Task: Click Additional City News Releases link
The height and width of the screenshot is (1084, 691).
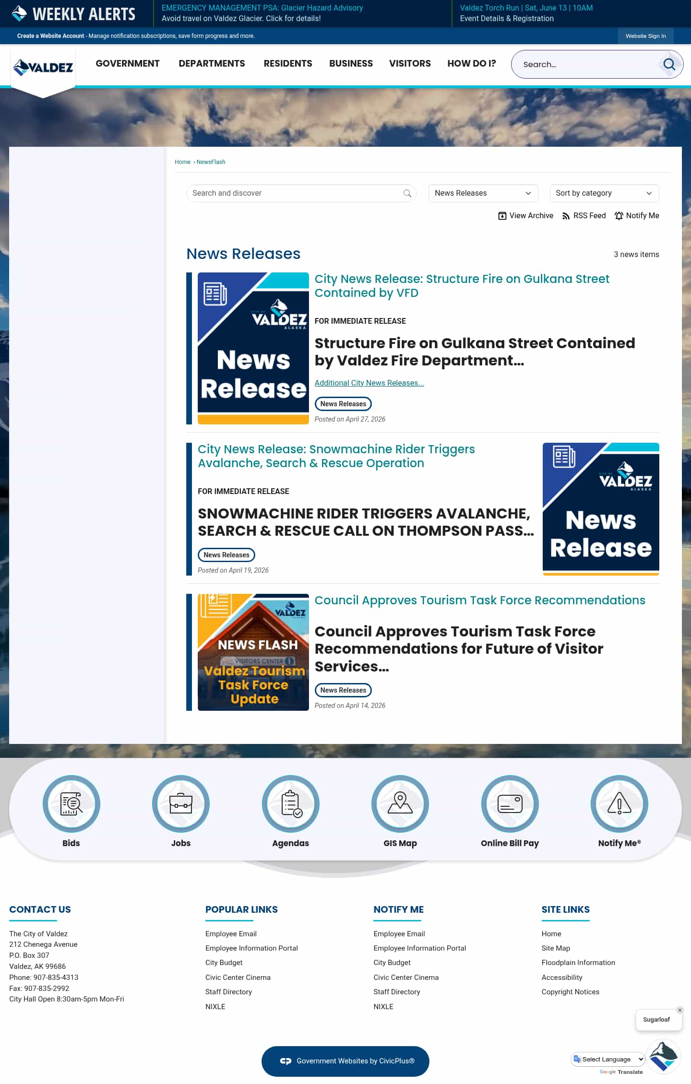Action: [369, 383]
